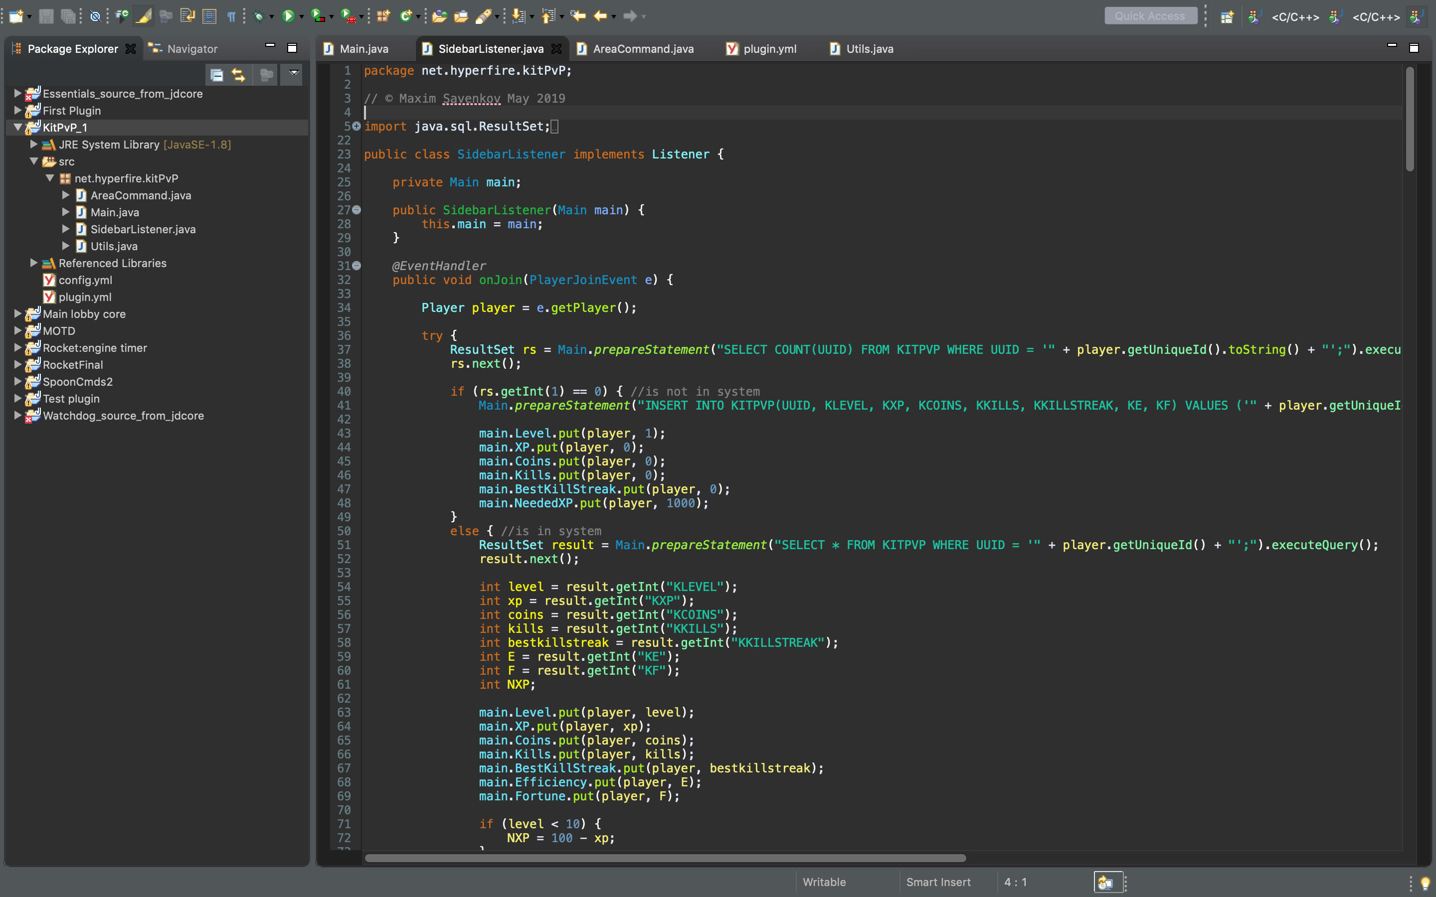Go to Last Edit Location arrow

577,16
